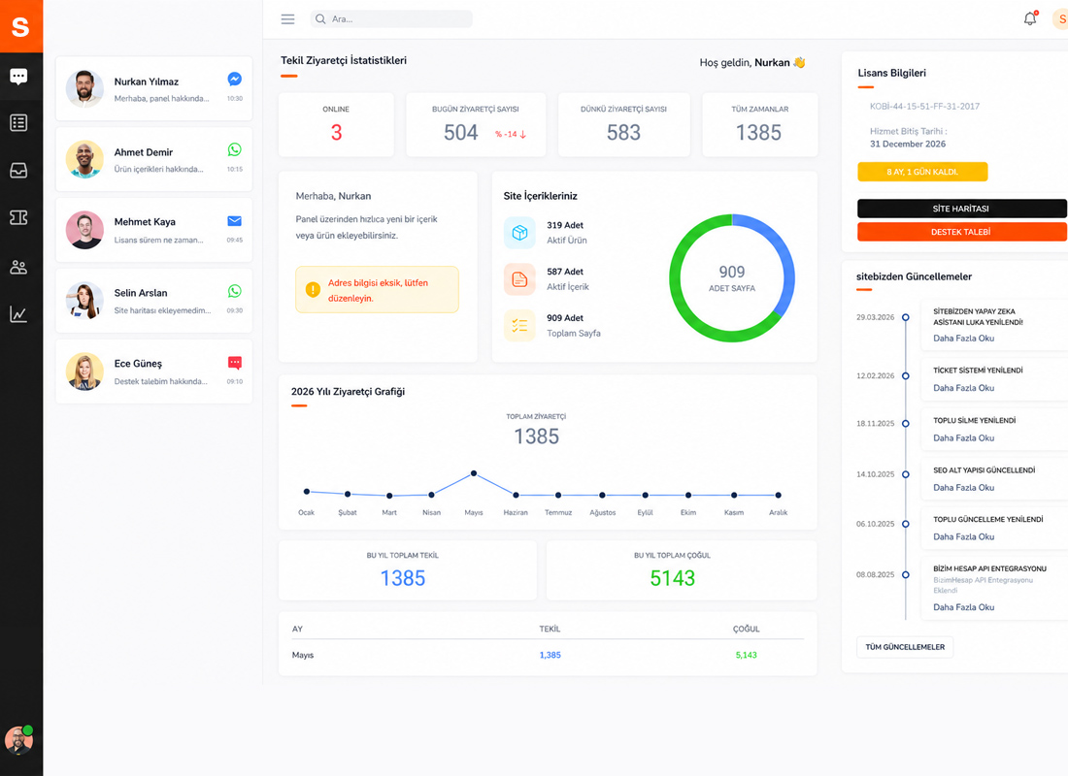
Task: Click the Aktif Ürün box icon
Action: pos(519,233)
